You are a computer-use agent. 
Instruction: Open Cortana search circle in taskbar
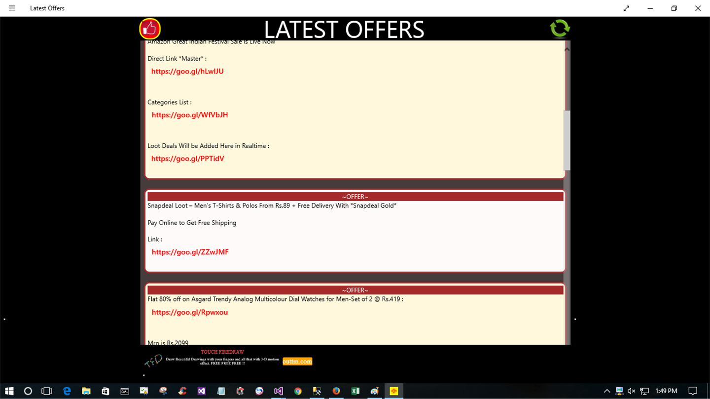[28, 391]
